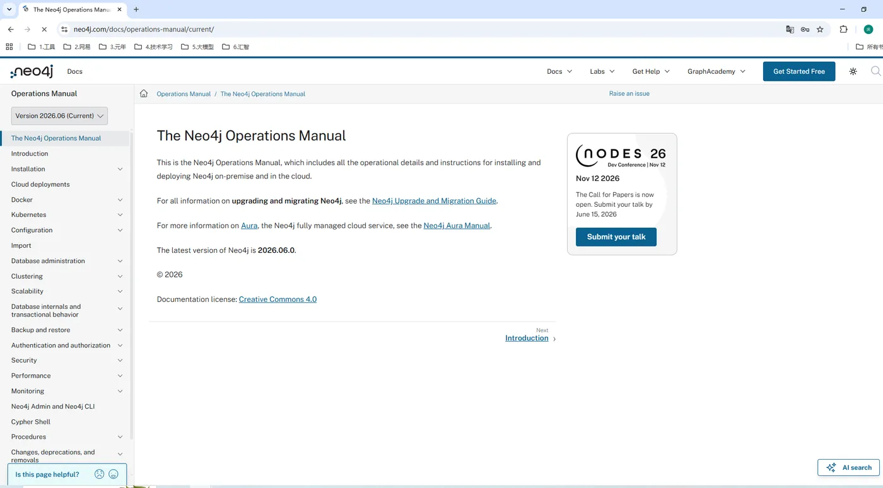Close the Neo4j Operations Manual browser tab

(120, 9)
